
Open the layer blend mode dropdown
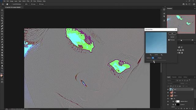coord(173,83)
